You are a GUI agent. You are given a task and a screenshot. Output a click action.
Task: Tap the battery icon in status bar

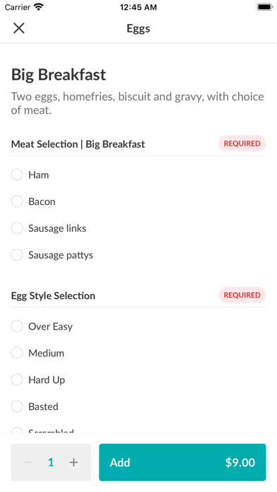265,7
